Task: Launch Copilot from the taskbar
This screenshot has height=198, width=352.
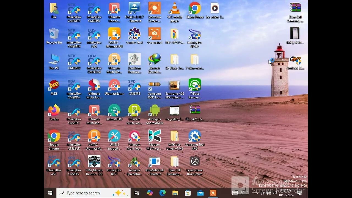Action: tap(150, 193)
